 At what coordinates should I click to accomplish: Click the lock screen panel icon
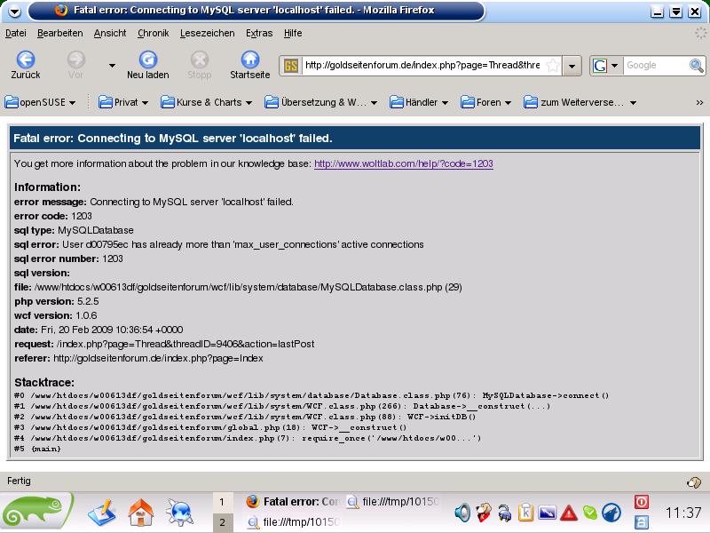pos(641,522)
